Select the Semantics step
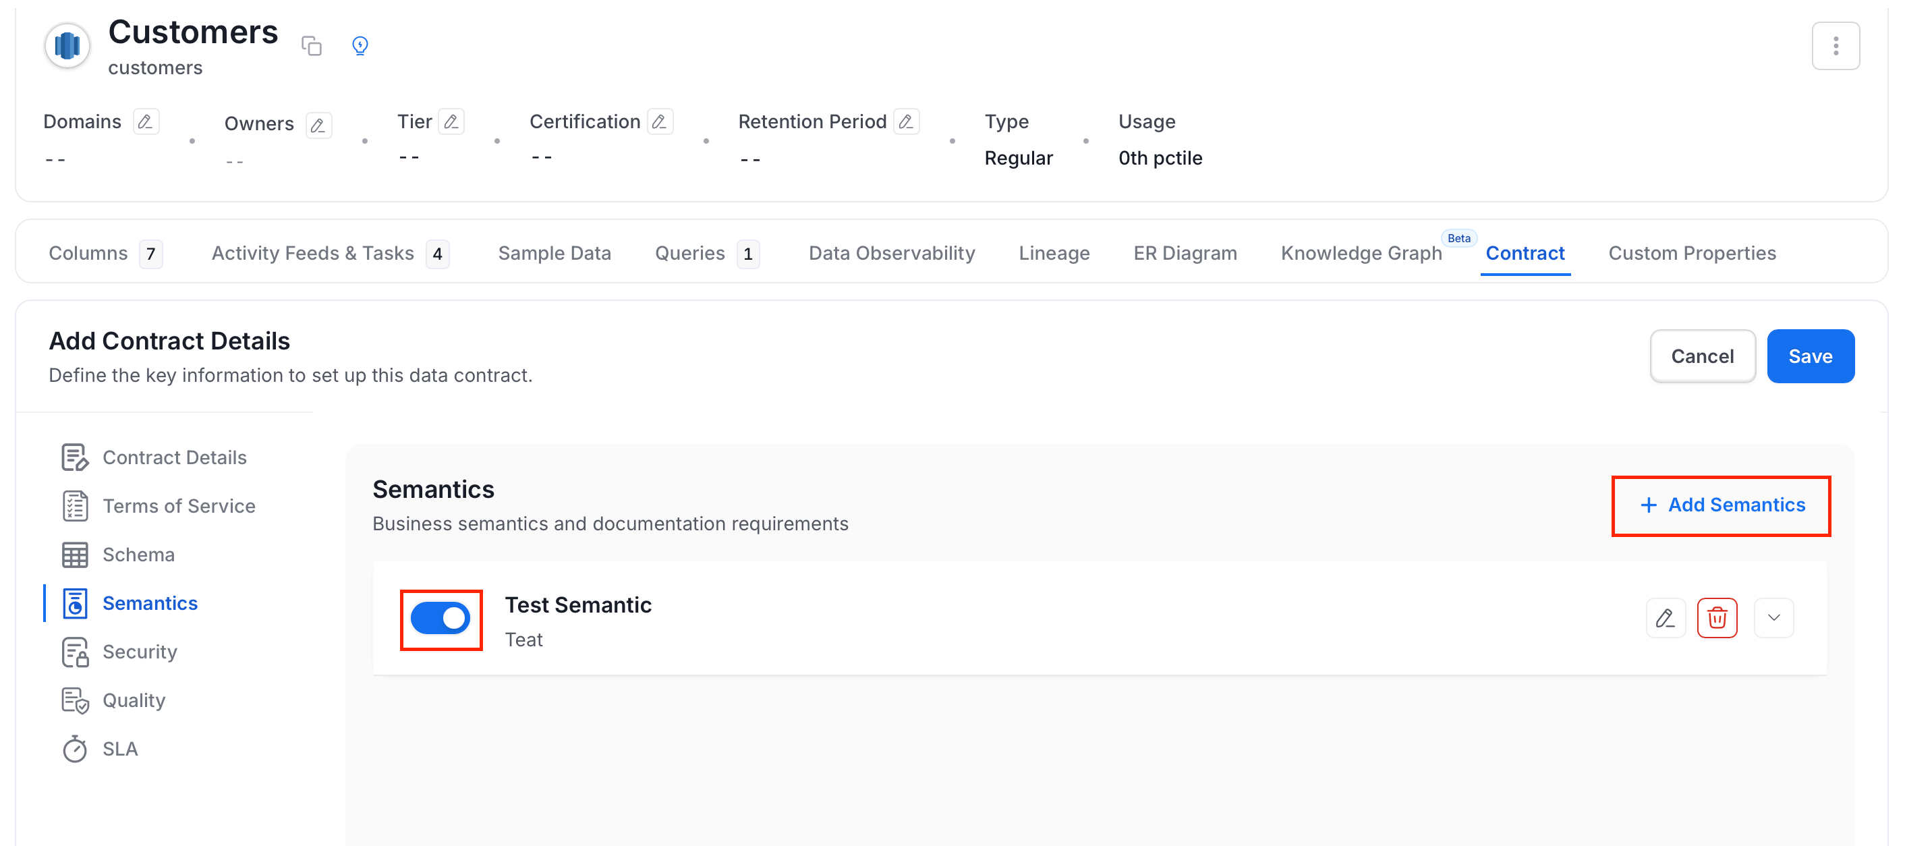Image resolution: width=1905 pixels, height=846 pixels. (130, 603)
